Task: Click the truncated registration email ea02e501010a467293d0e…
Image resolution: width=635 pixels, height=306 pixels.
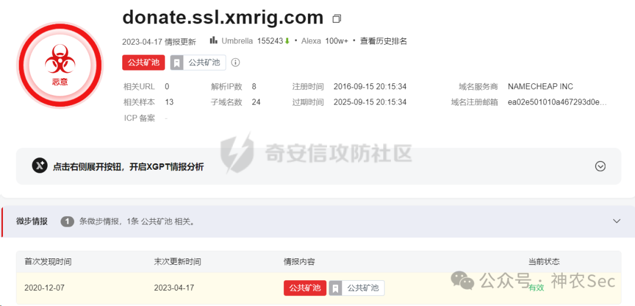Action: point(557,102)
